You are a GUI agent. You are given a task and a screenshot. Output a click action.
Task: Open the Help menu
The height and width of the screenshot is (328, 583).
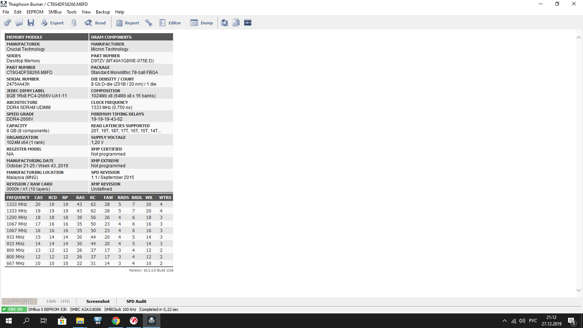tap(120, 12)
